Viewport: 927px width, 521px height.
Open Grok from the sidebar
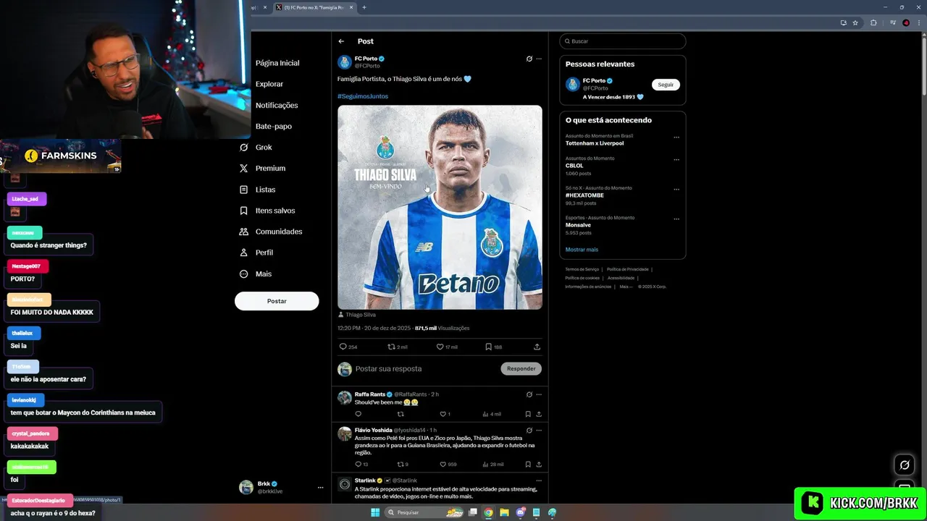(264, 147)
